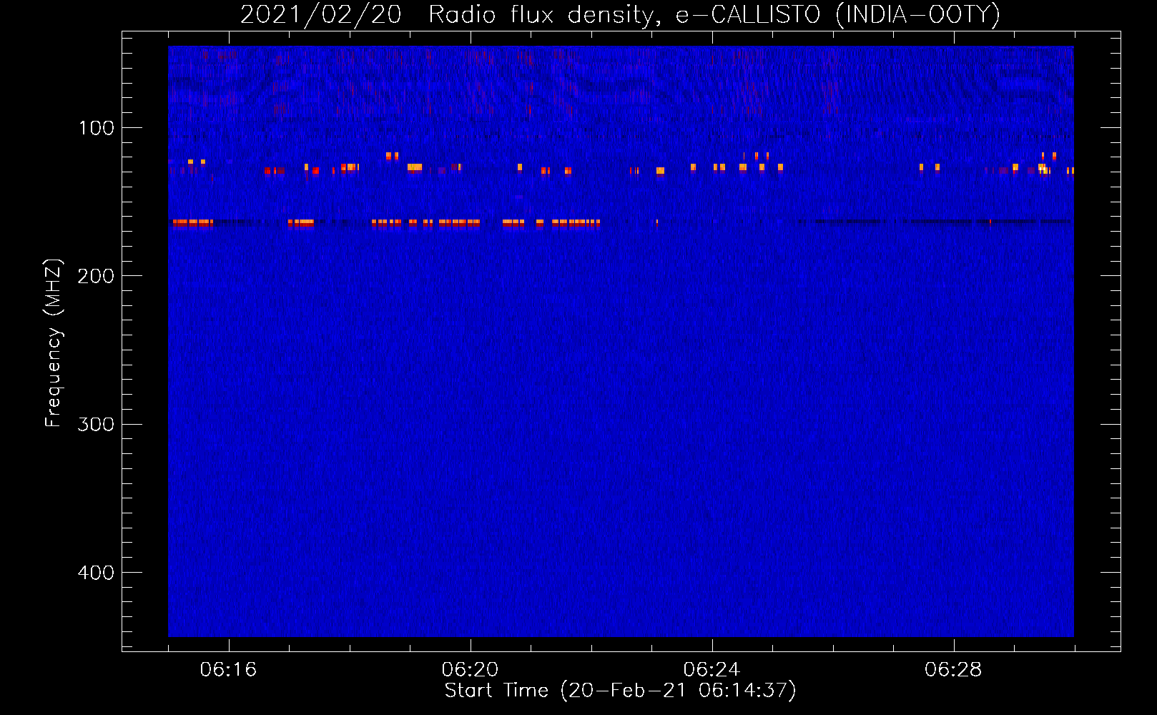1157x715 pixels.
Task: Select the 'Frequency (MHZ)' y-axis label
Action: [x=54, y=342]
